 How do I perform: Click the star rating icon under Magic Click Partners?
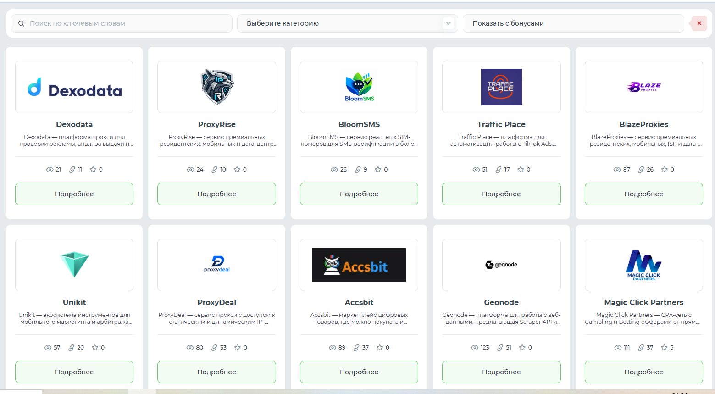pyautogui.click(x=664, y=348)
